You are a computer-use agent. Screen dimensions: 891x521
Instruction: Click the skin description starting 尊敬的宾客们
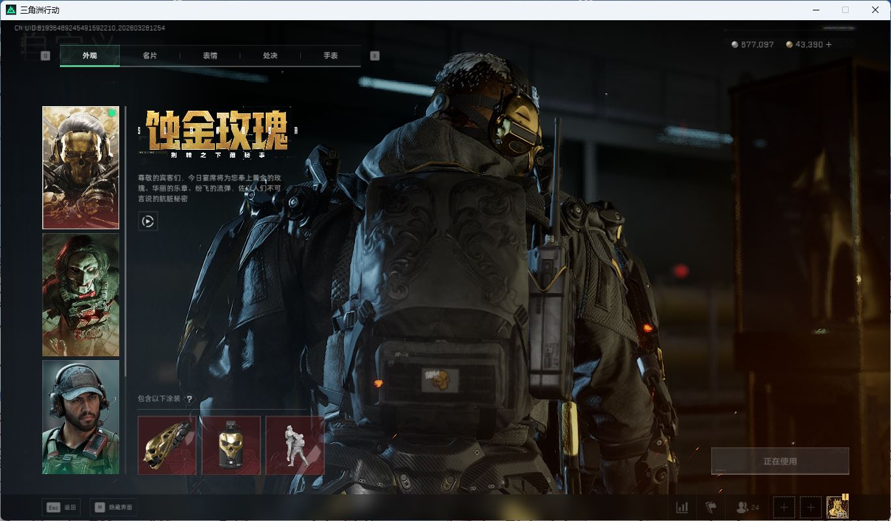(210, 188)
